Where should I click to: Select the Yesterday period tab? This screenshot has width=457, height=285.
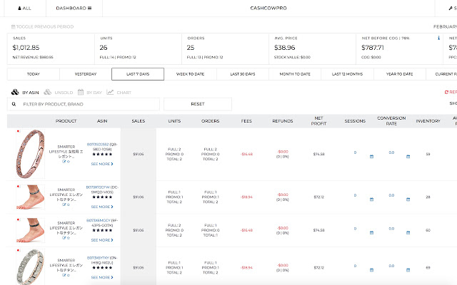pos(86,74)
